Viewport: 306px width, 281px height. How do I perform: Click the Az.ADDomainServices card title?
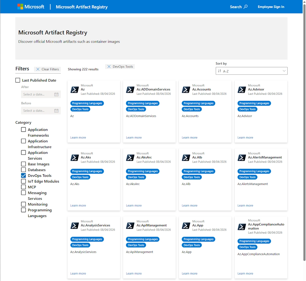153,89
